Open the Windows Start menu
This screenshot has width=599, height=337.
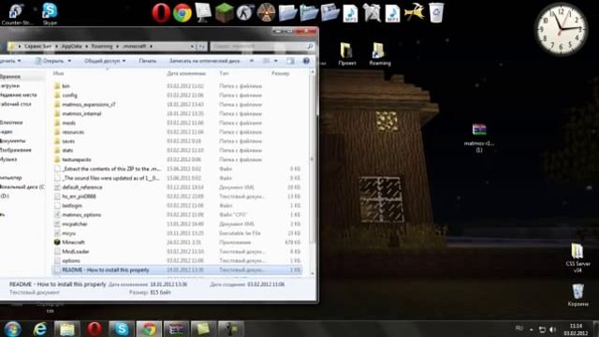(x=12, y=329)
